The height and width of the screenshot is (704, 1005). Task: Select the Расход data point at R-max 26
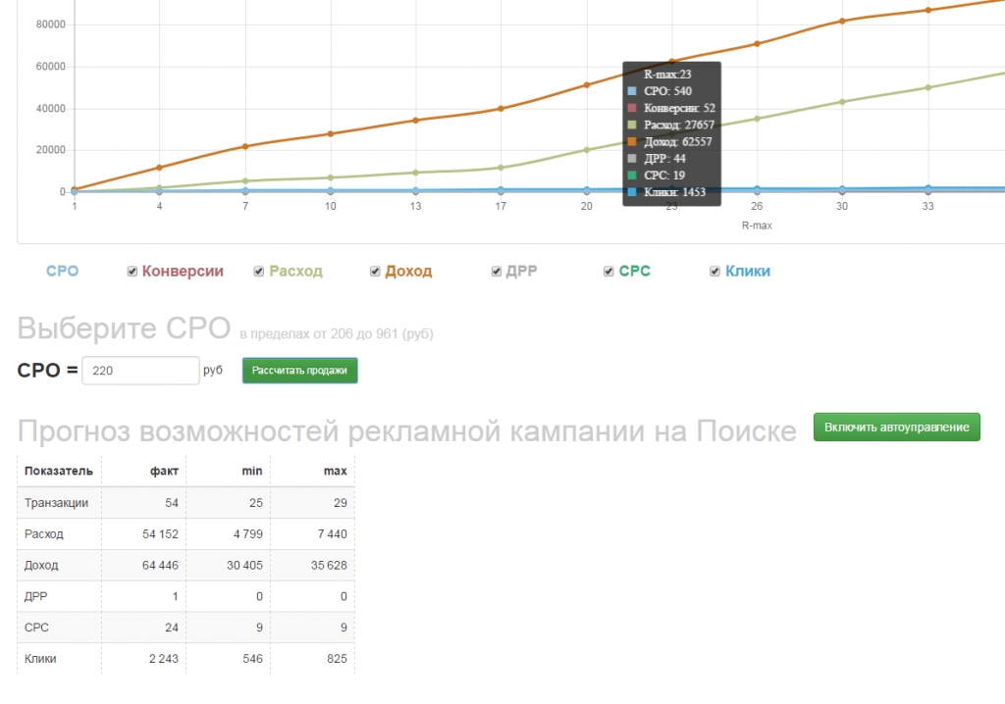click(757, 119)
